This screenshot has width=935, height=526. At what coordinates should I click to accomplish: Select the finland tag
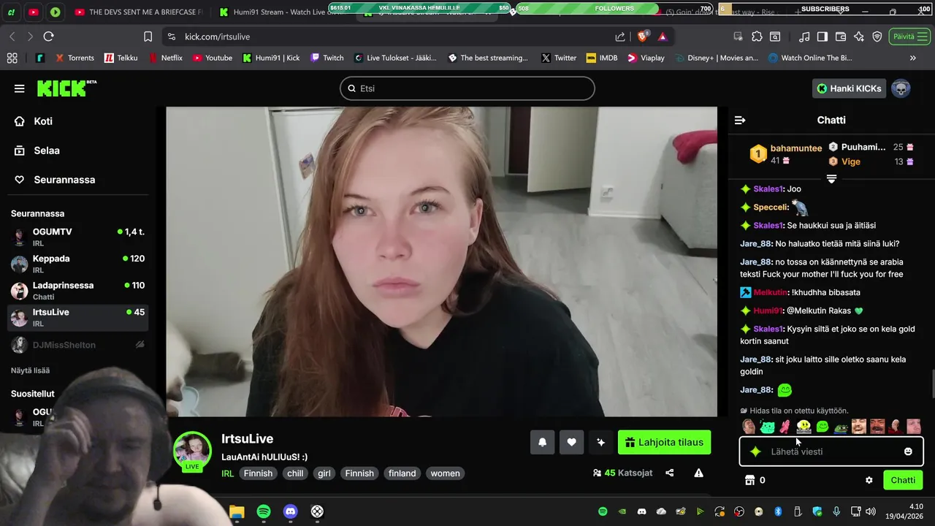point(402,473)
